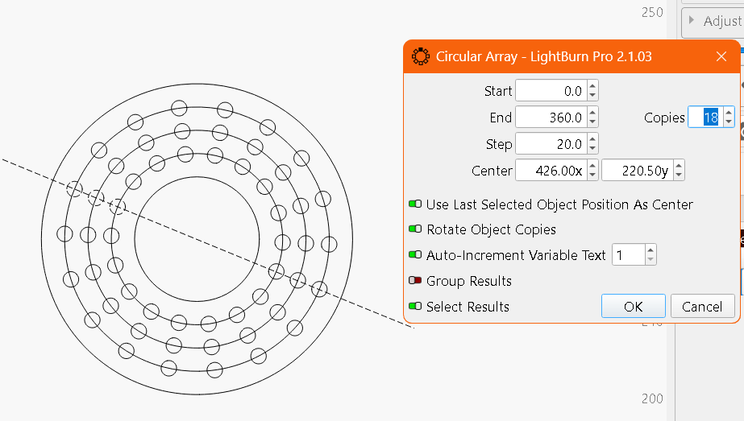Viewport: 744px width, 421px height.
Task: Increase the Start angle with up arrow
Action: (x=592, y=86)
